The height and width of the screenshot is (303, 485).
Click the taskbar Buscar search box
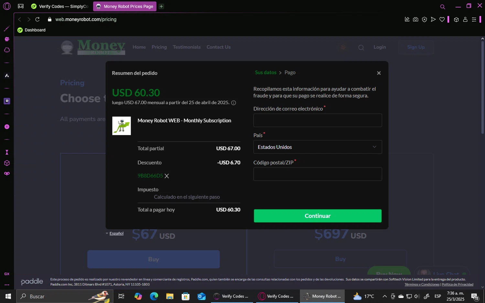click(65, 296)
